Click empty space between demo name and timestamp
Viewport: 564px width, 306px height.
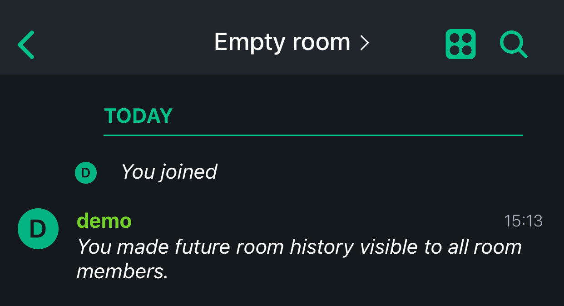click(x=318, y=221)
